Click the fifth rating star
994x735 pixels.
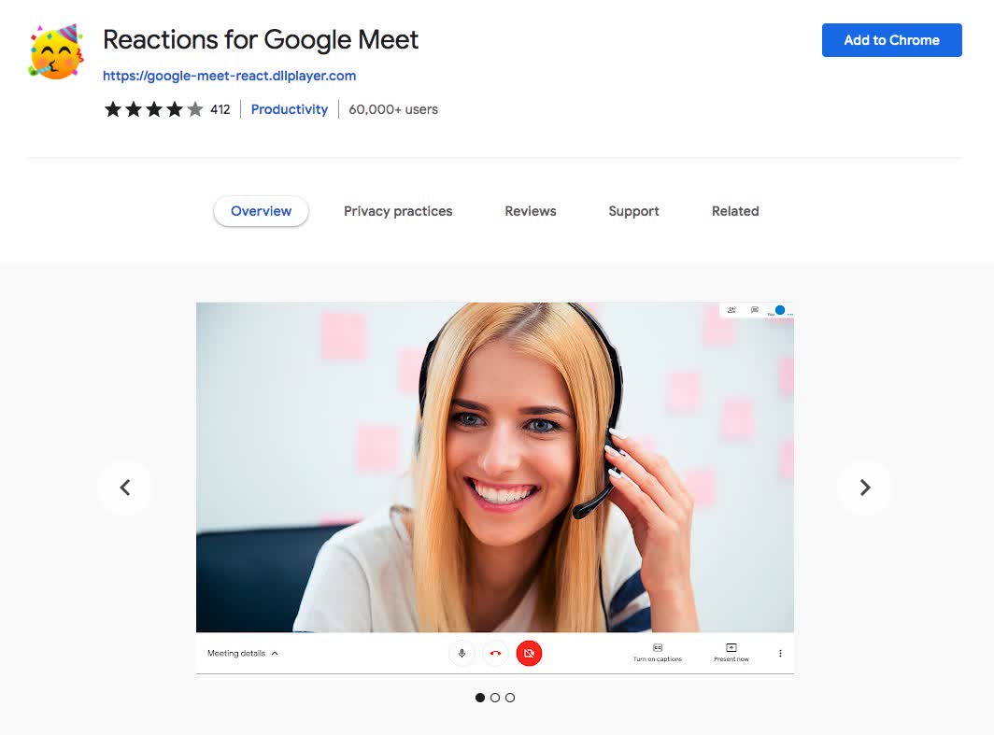coord(194,109)
